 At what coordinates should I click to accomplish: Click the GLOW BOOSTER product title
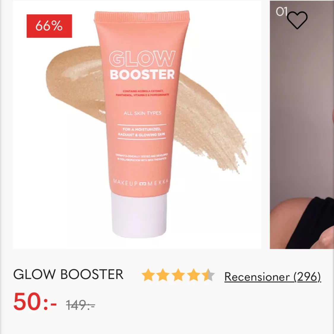68,274
